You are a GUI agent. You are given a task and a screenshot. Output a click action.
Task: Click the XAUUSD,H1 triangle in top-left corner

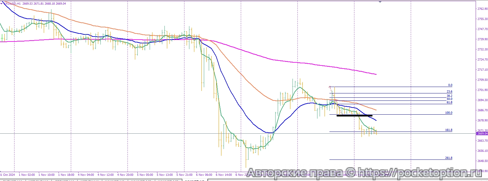2,3
